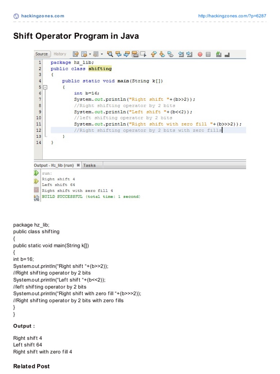Open the http://hackingzones.com/?p=6287 link
The height and width of the screenshot is (374, 280).
click(x=232, y=16)
